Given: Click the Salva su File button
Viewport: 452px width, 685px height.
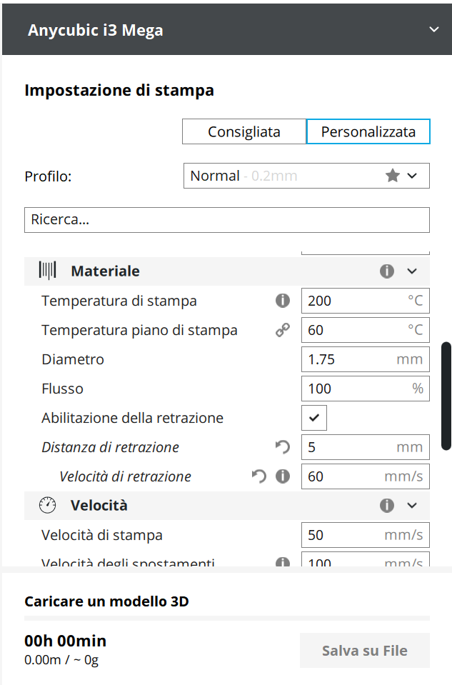Looking at the screenshot, I should tap(365, 651).
